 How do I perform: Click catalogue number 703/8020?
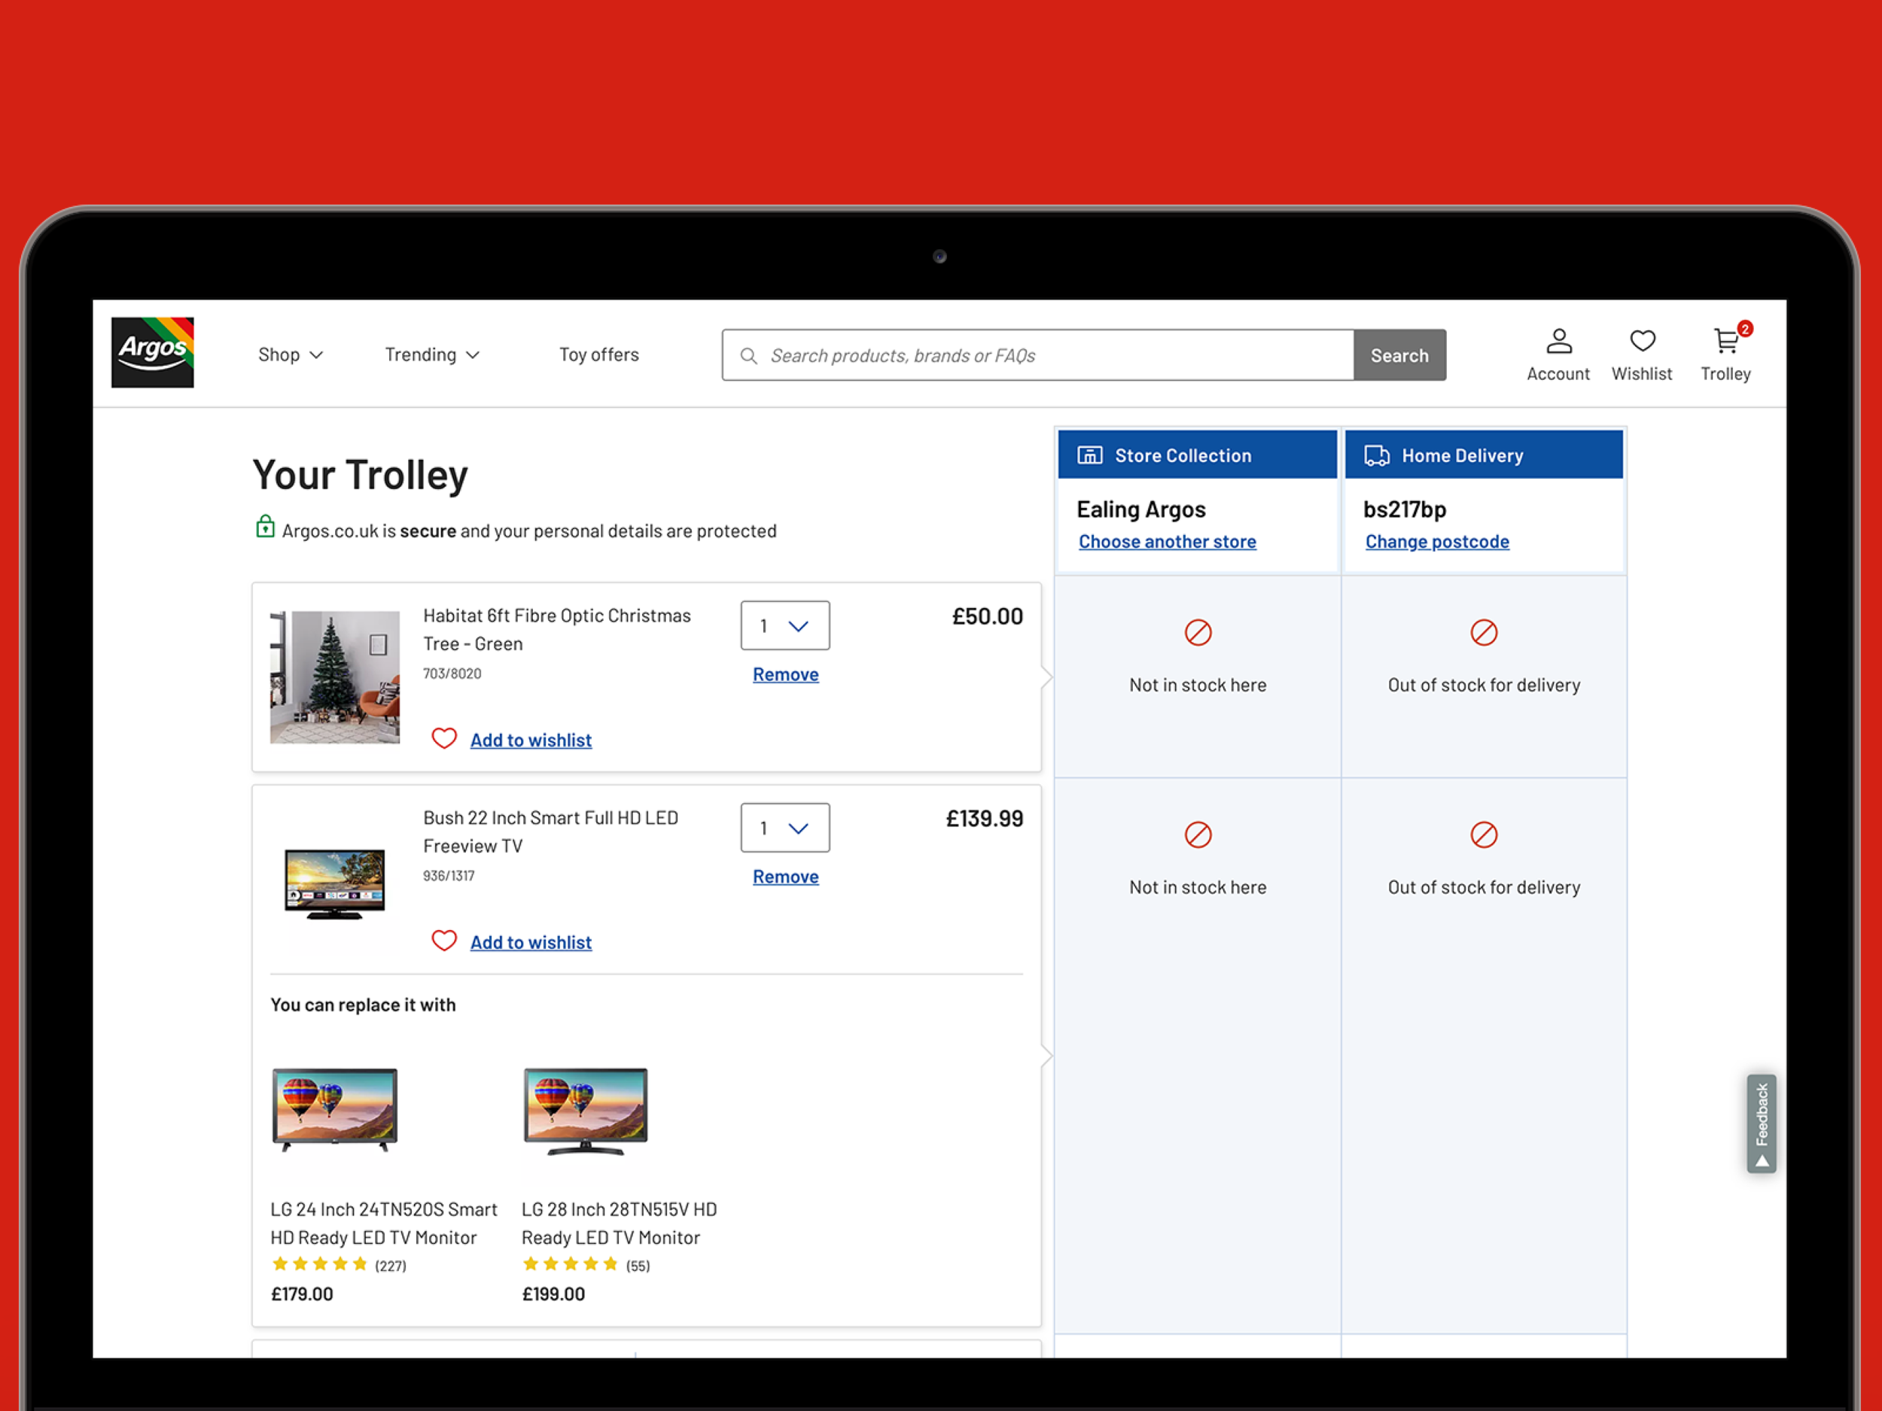pyautogui.click(x=452, y=674)
